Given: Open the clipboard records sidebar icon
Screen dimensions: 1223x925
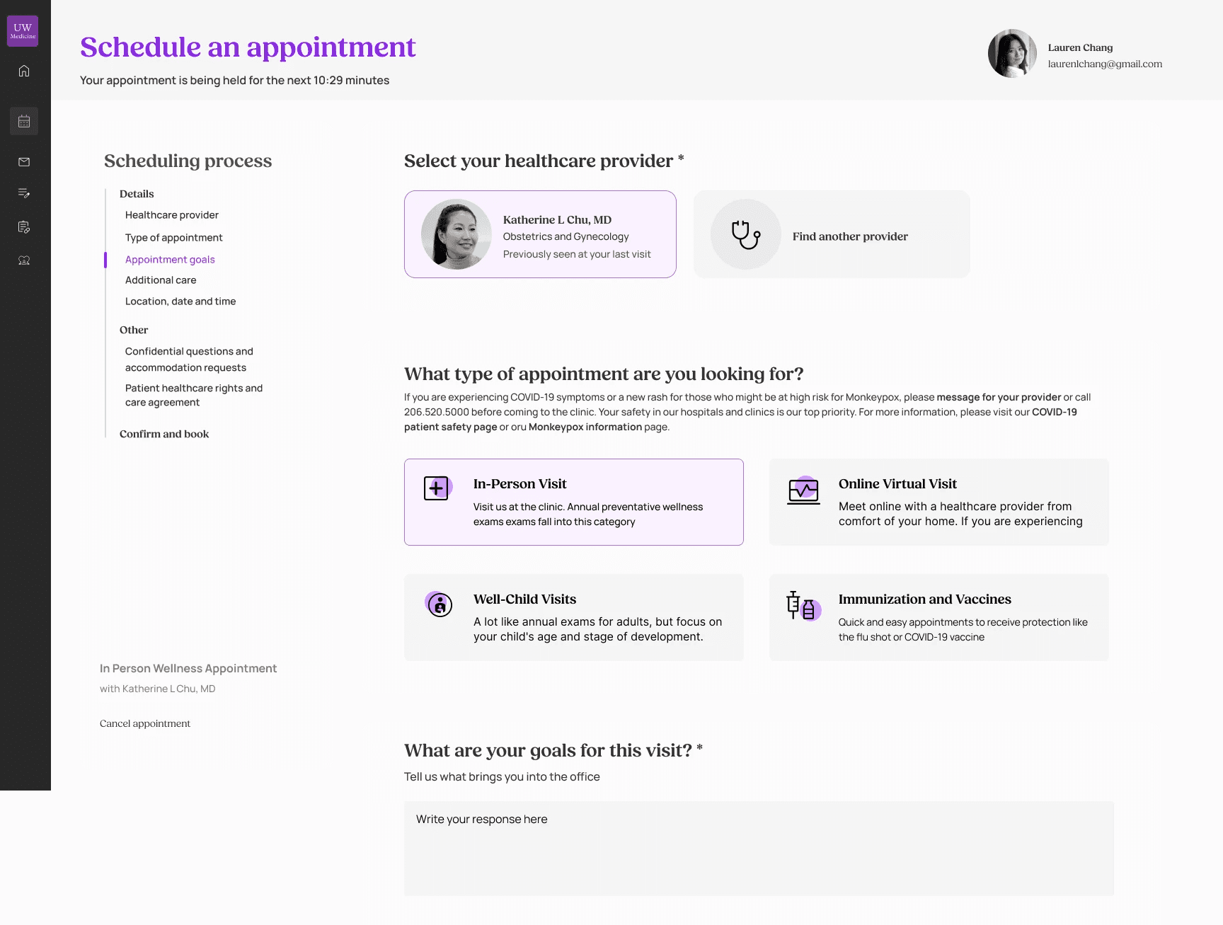Looking at the screenshot, I should (x=24, y=227).
